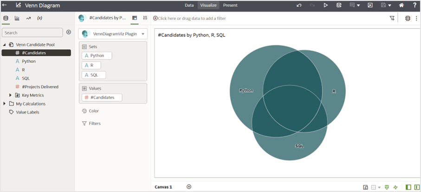The width and height of the screenshot is (421, 192).
Task: Open the Grammar panel tab icon
Action: (135, 18)
